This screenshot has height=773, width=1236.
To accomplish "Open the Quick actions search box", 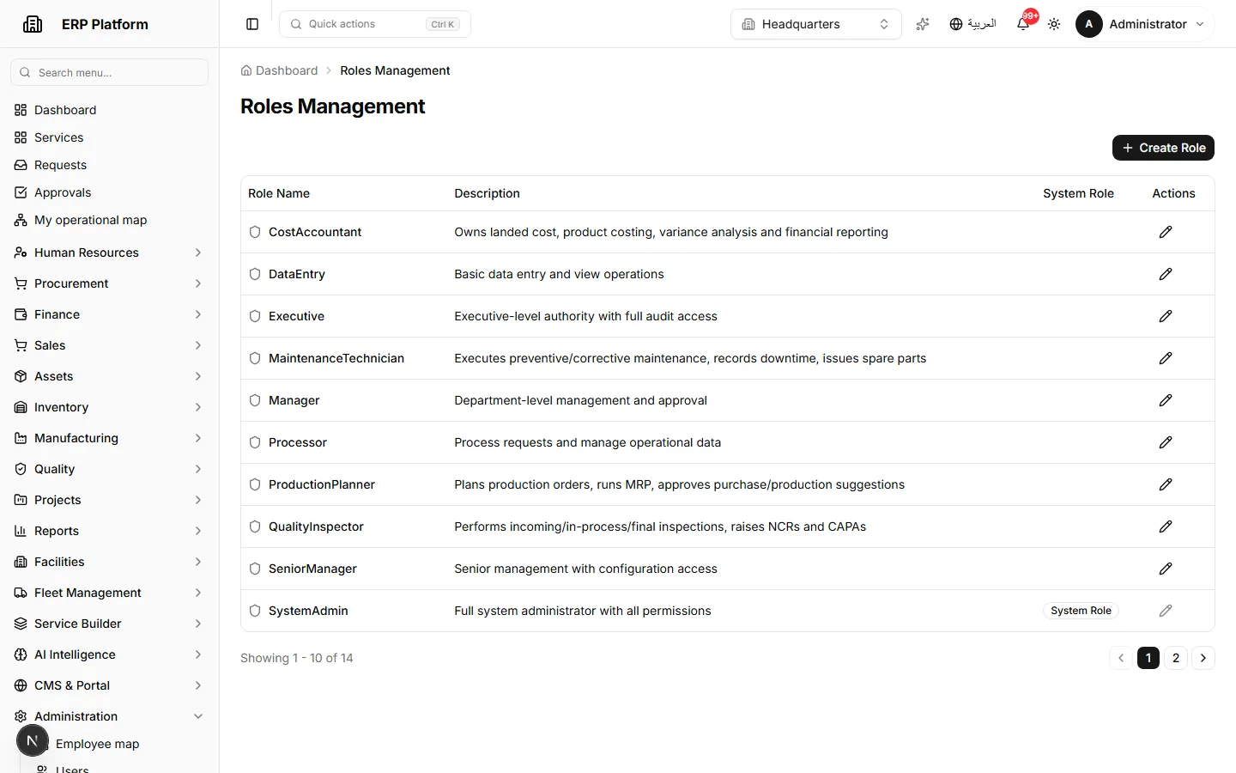I will 375,24.
